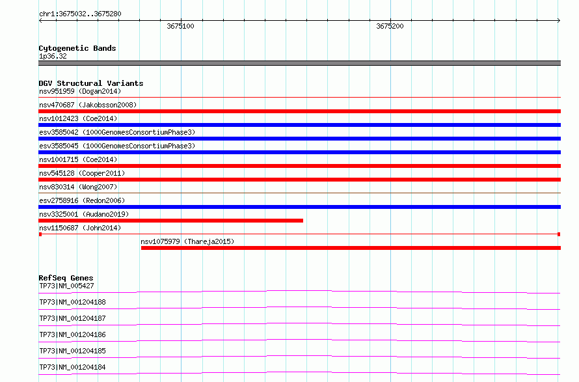Click the blue bar for esv2758916
This screenshot has width=579, height=382.
pyautogui.click(x=299, y=207)
